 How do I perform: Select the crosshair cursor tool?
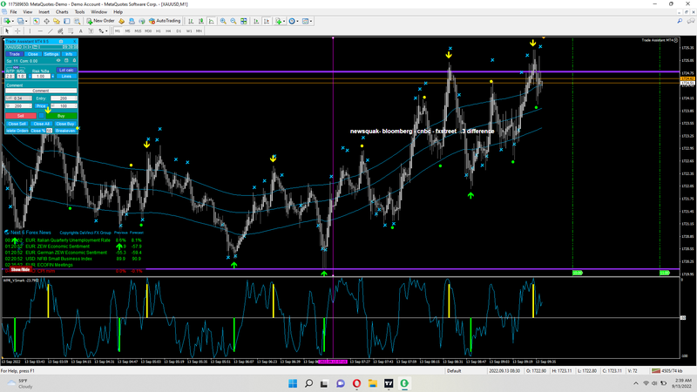tap(16, 30)
